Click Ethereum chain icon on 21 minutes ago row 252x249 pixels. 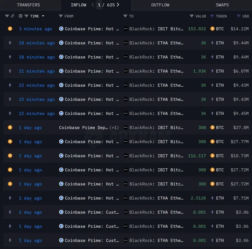(x=10, y=71)
